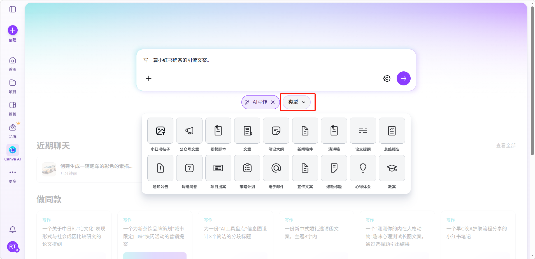
Task: Pick the 视频脚本 type icon
Action: pos(218,131)
